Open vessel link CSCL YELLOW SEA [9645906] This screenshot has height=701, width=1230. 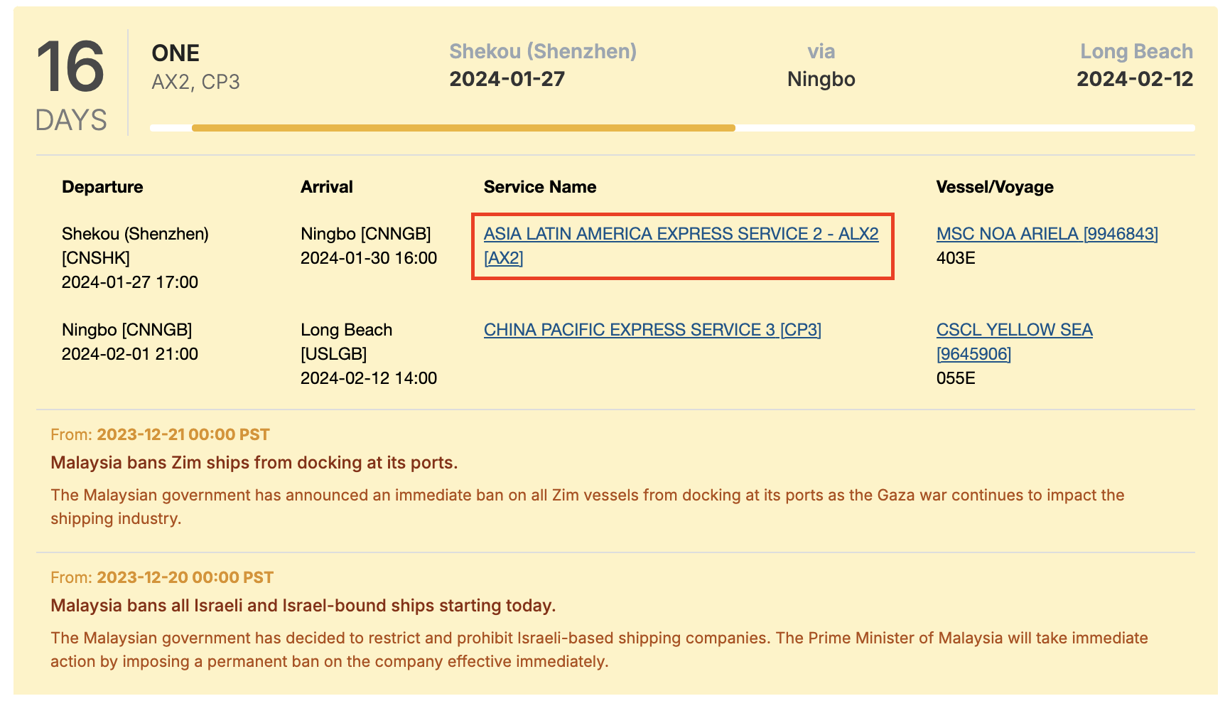point(1014,341)
